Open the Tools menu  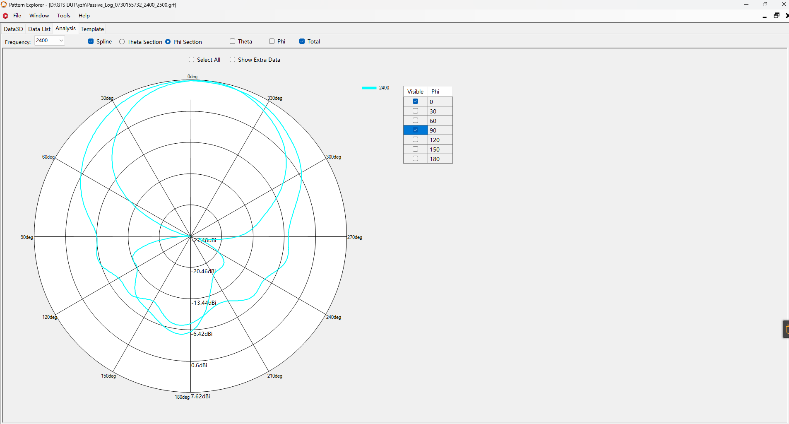click(x=64, y=16)
